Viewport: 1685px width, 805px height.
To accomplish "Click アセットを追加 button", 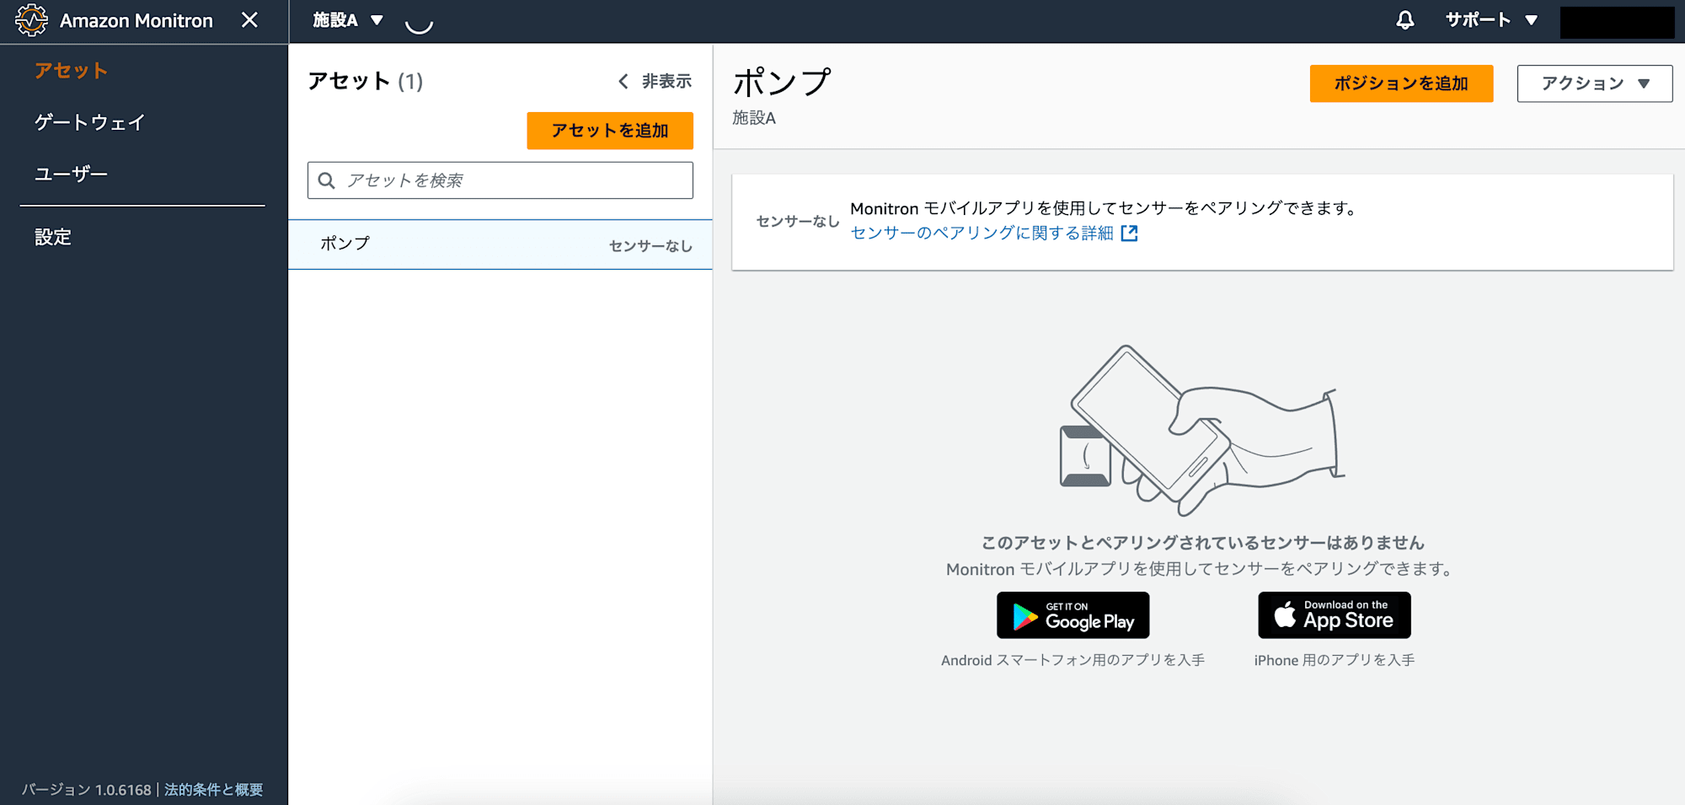I will tap(610, 131).
